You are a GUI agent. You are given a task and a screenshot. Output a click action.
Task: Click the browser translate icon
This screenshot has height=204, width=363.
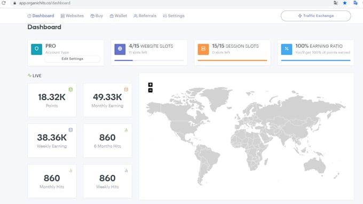click(336, 3)
